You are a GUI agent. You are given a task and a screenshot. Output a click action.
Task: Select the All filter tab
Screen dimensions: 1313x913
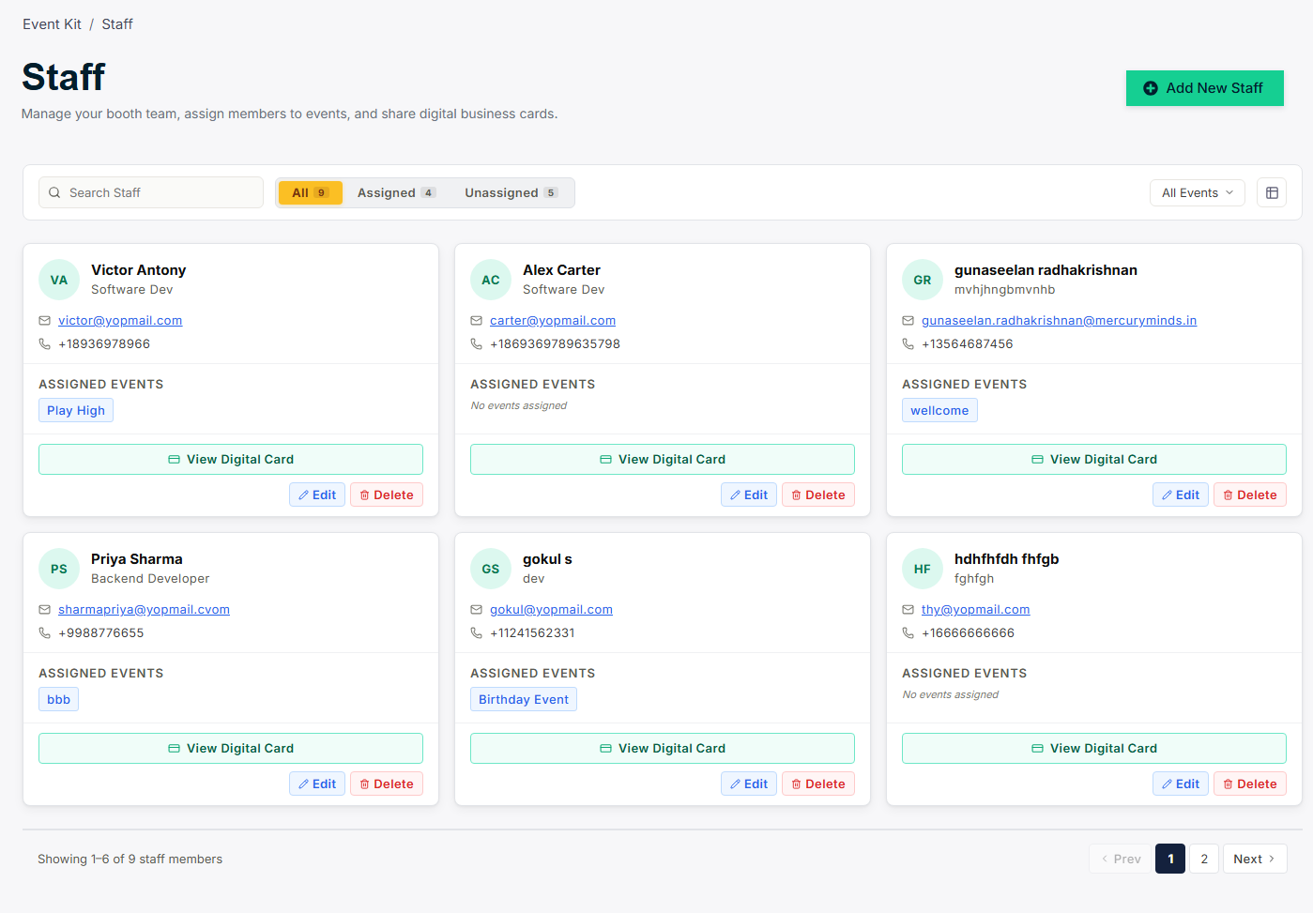(310, 192)
